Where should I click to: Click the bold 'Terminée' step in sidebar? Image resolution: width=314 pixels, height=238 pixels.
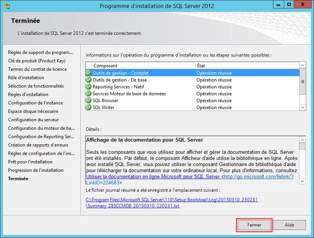(18, 179)
